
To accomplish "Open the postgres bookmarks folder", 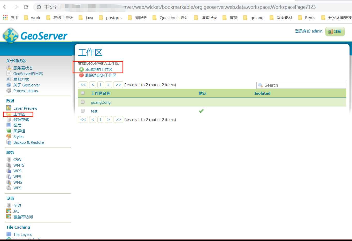I will (111, 18).
